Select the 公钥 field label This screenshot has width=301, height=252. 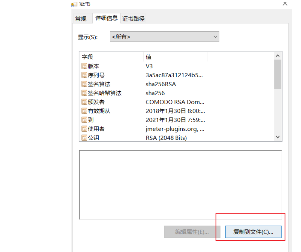[93, 138]
